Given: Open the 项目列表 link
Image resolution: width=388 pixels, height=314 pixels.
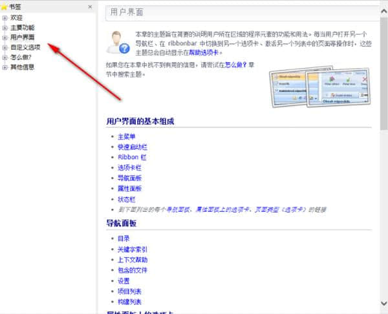Looking at the screenshot, I should (129, 291).
